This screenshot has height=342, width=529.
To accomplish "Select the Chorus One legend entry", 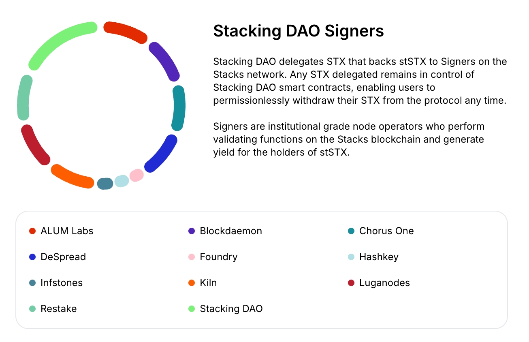I will coord(386,231).
